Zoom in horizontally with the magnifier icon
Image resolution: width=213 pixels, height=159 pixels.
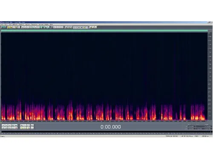(x=22, y=126)
